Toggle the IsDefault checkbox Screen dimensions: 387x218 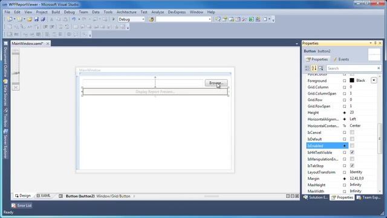tap(352, 139)
